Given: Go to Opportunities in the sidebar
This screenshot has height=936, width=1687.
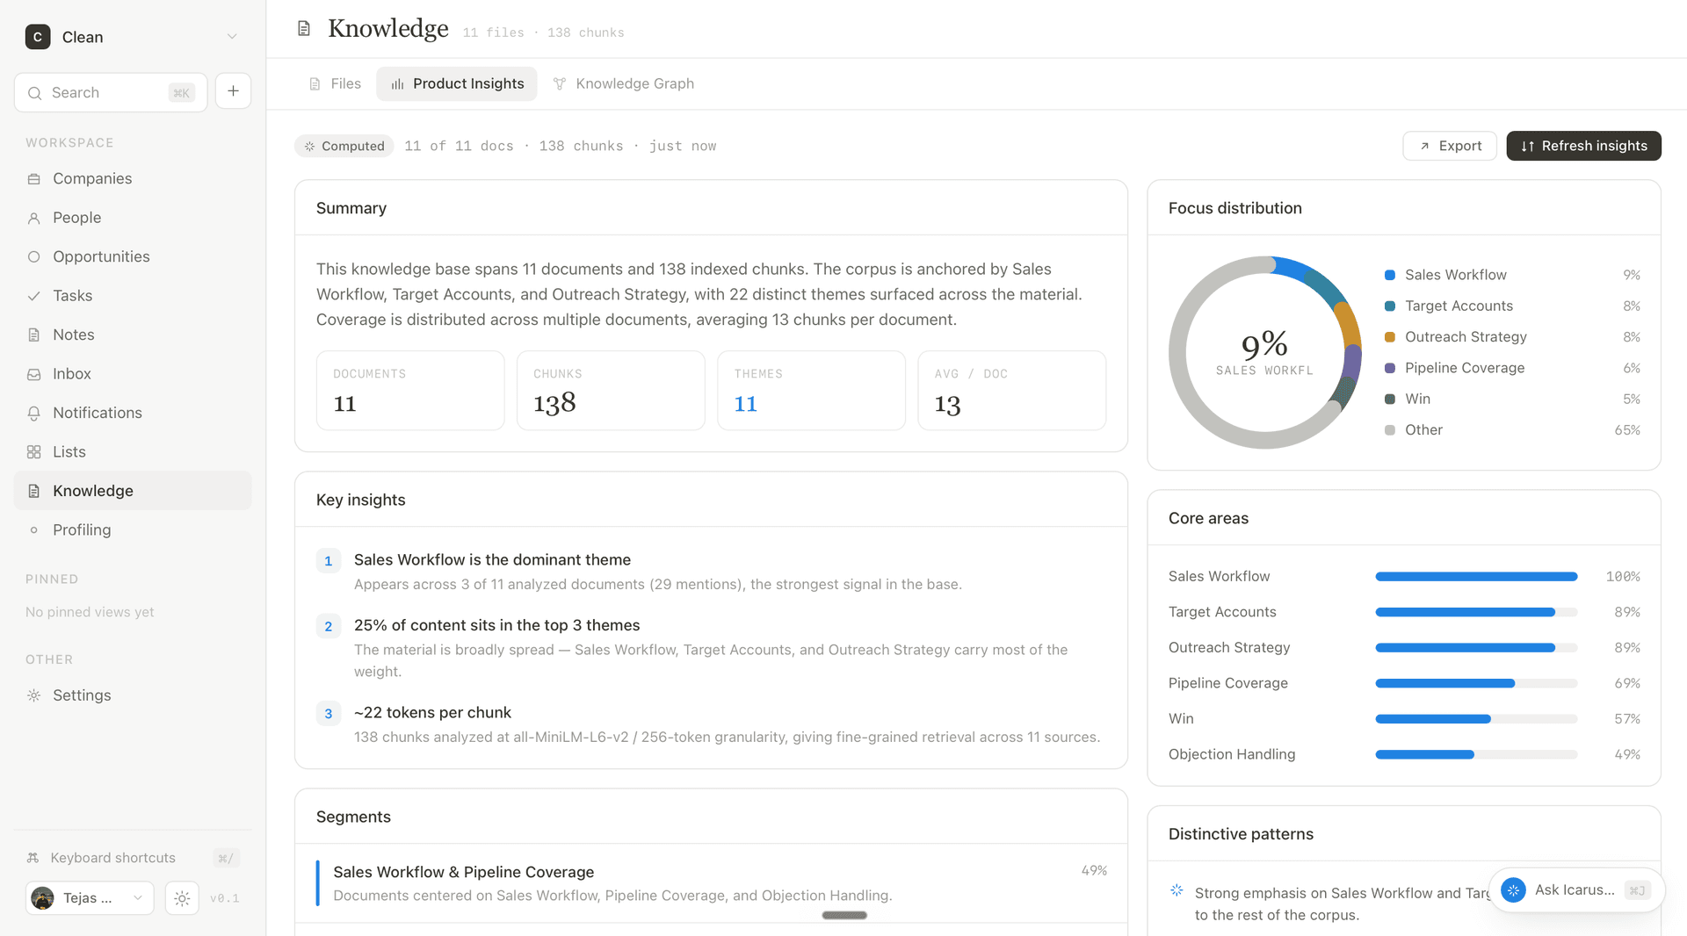Looking at the screenshot, I should (133, 256).
